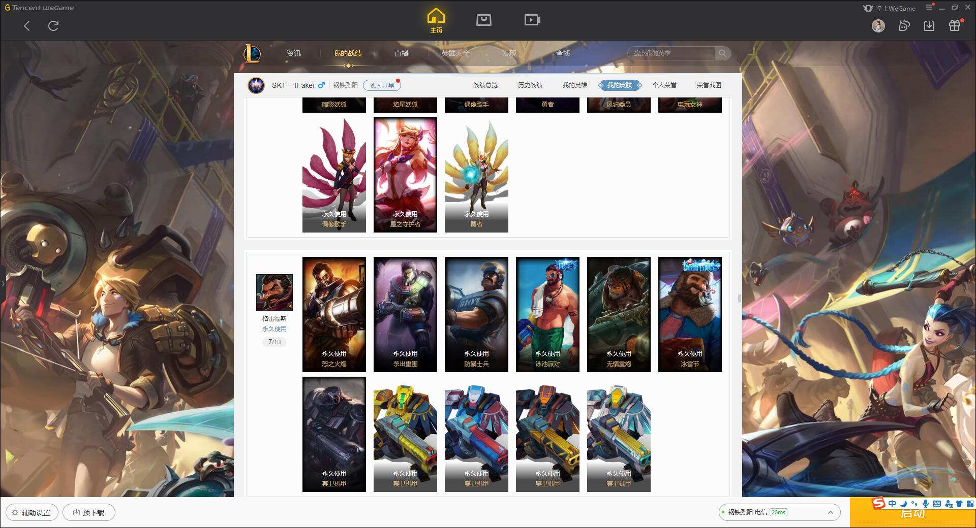Select the 星之守护者 Ahri skin card
976x528 pixels.
pyautogui.click(x=405, y=175)
